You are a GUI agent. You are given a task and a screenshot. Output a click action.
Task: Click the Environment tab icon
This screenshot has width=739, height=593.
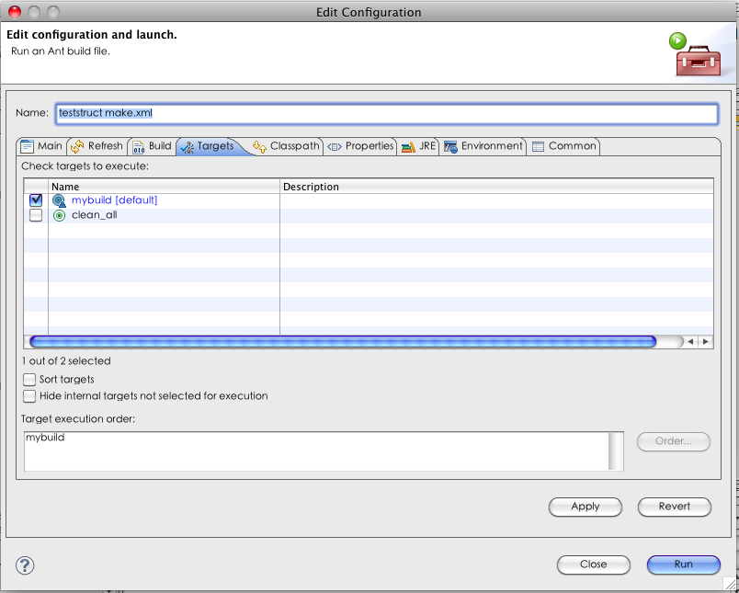[450, 146]
